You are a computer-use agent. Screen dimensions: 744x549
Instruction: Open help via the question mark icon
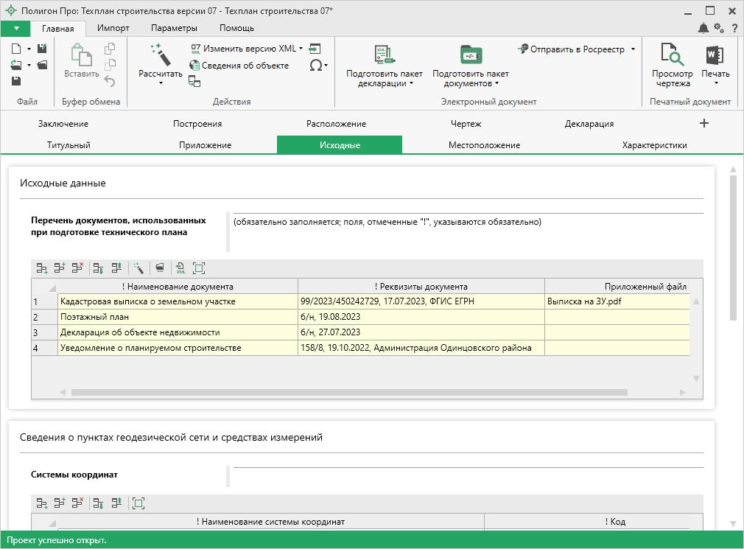click(733, 28)
